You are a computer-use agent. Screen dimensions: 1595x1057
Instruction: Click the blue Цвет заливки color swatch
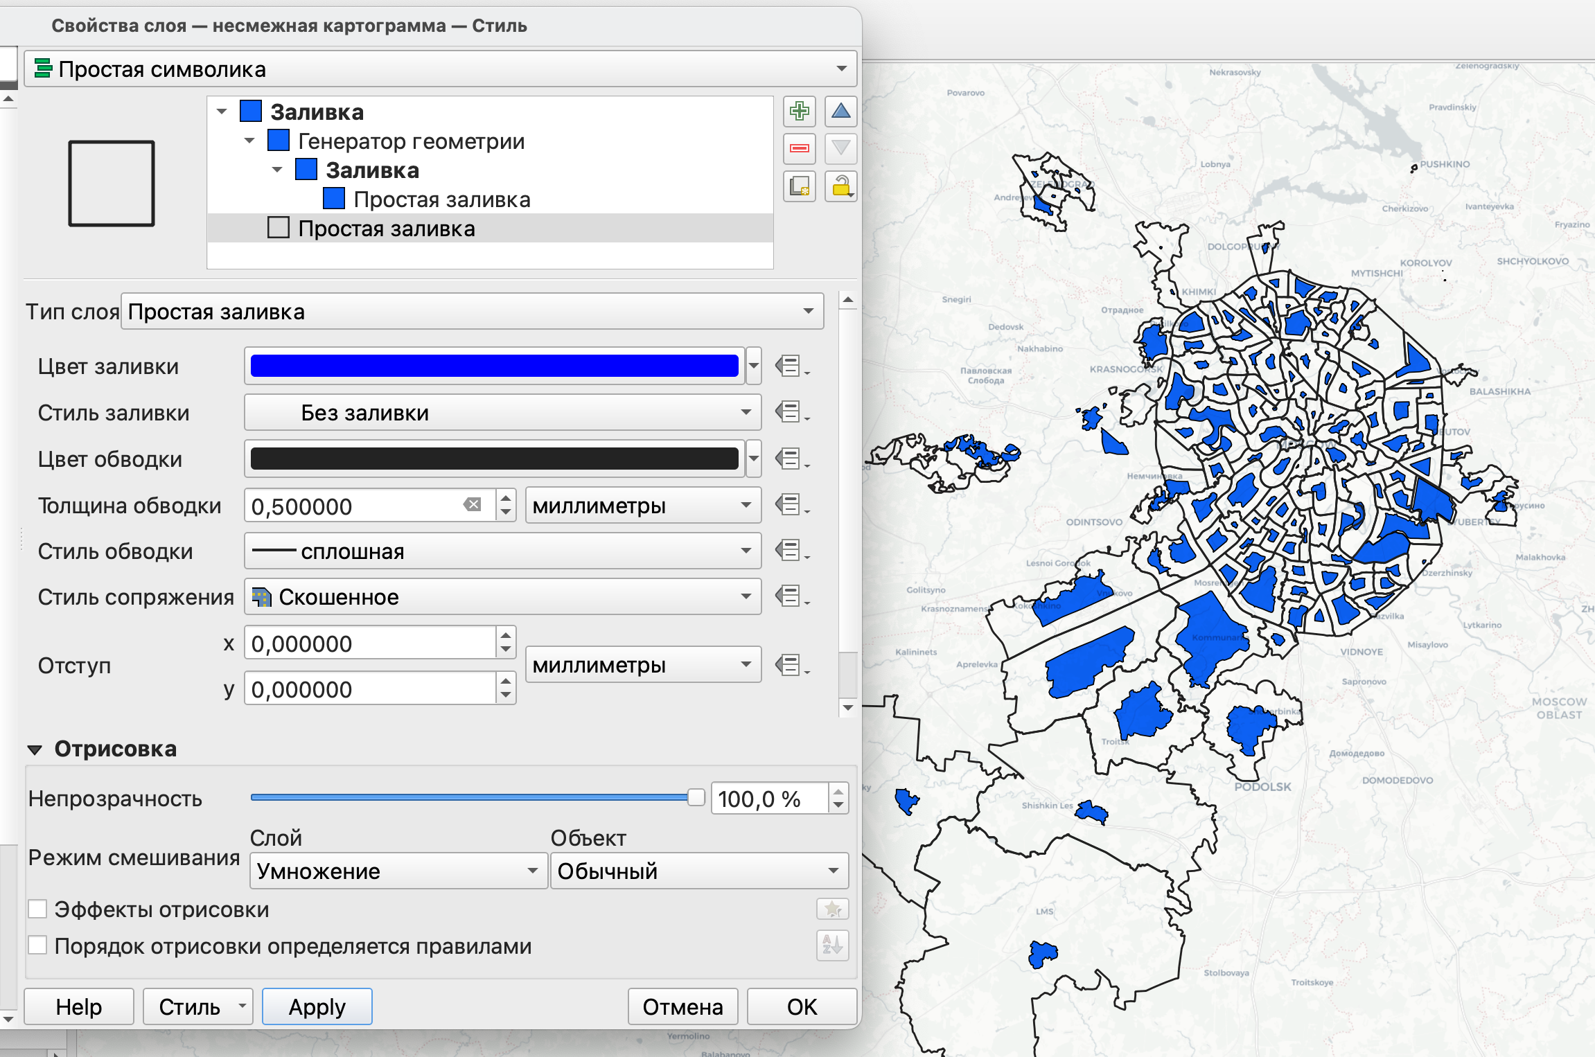(494, 366)
